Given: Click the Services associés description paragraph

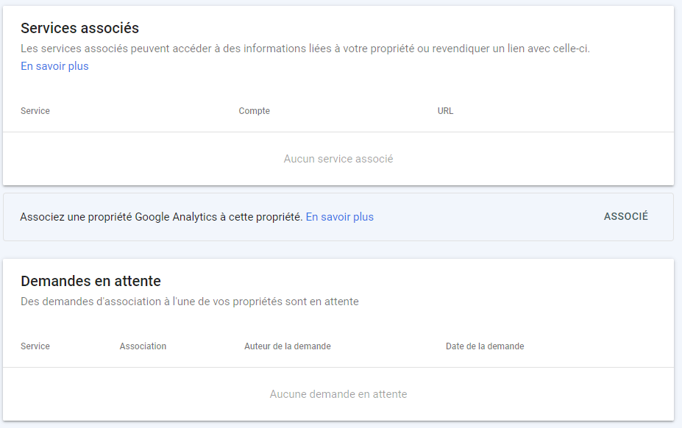Looking at the screenshot, I should click(305, 49).
